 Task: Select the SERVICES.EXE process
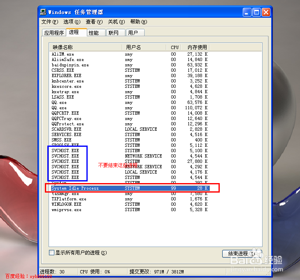[130, 135]
